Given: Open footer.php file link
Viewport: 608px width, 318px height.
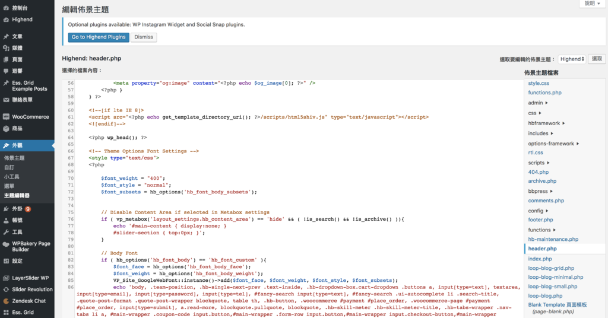Looking at the screenshot, I should pyautogui.click(x=540, y=220).
